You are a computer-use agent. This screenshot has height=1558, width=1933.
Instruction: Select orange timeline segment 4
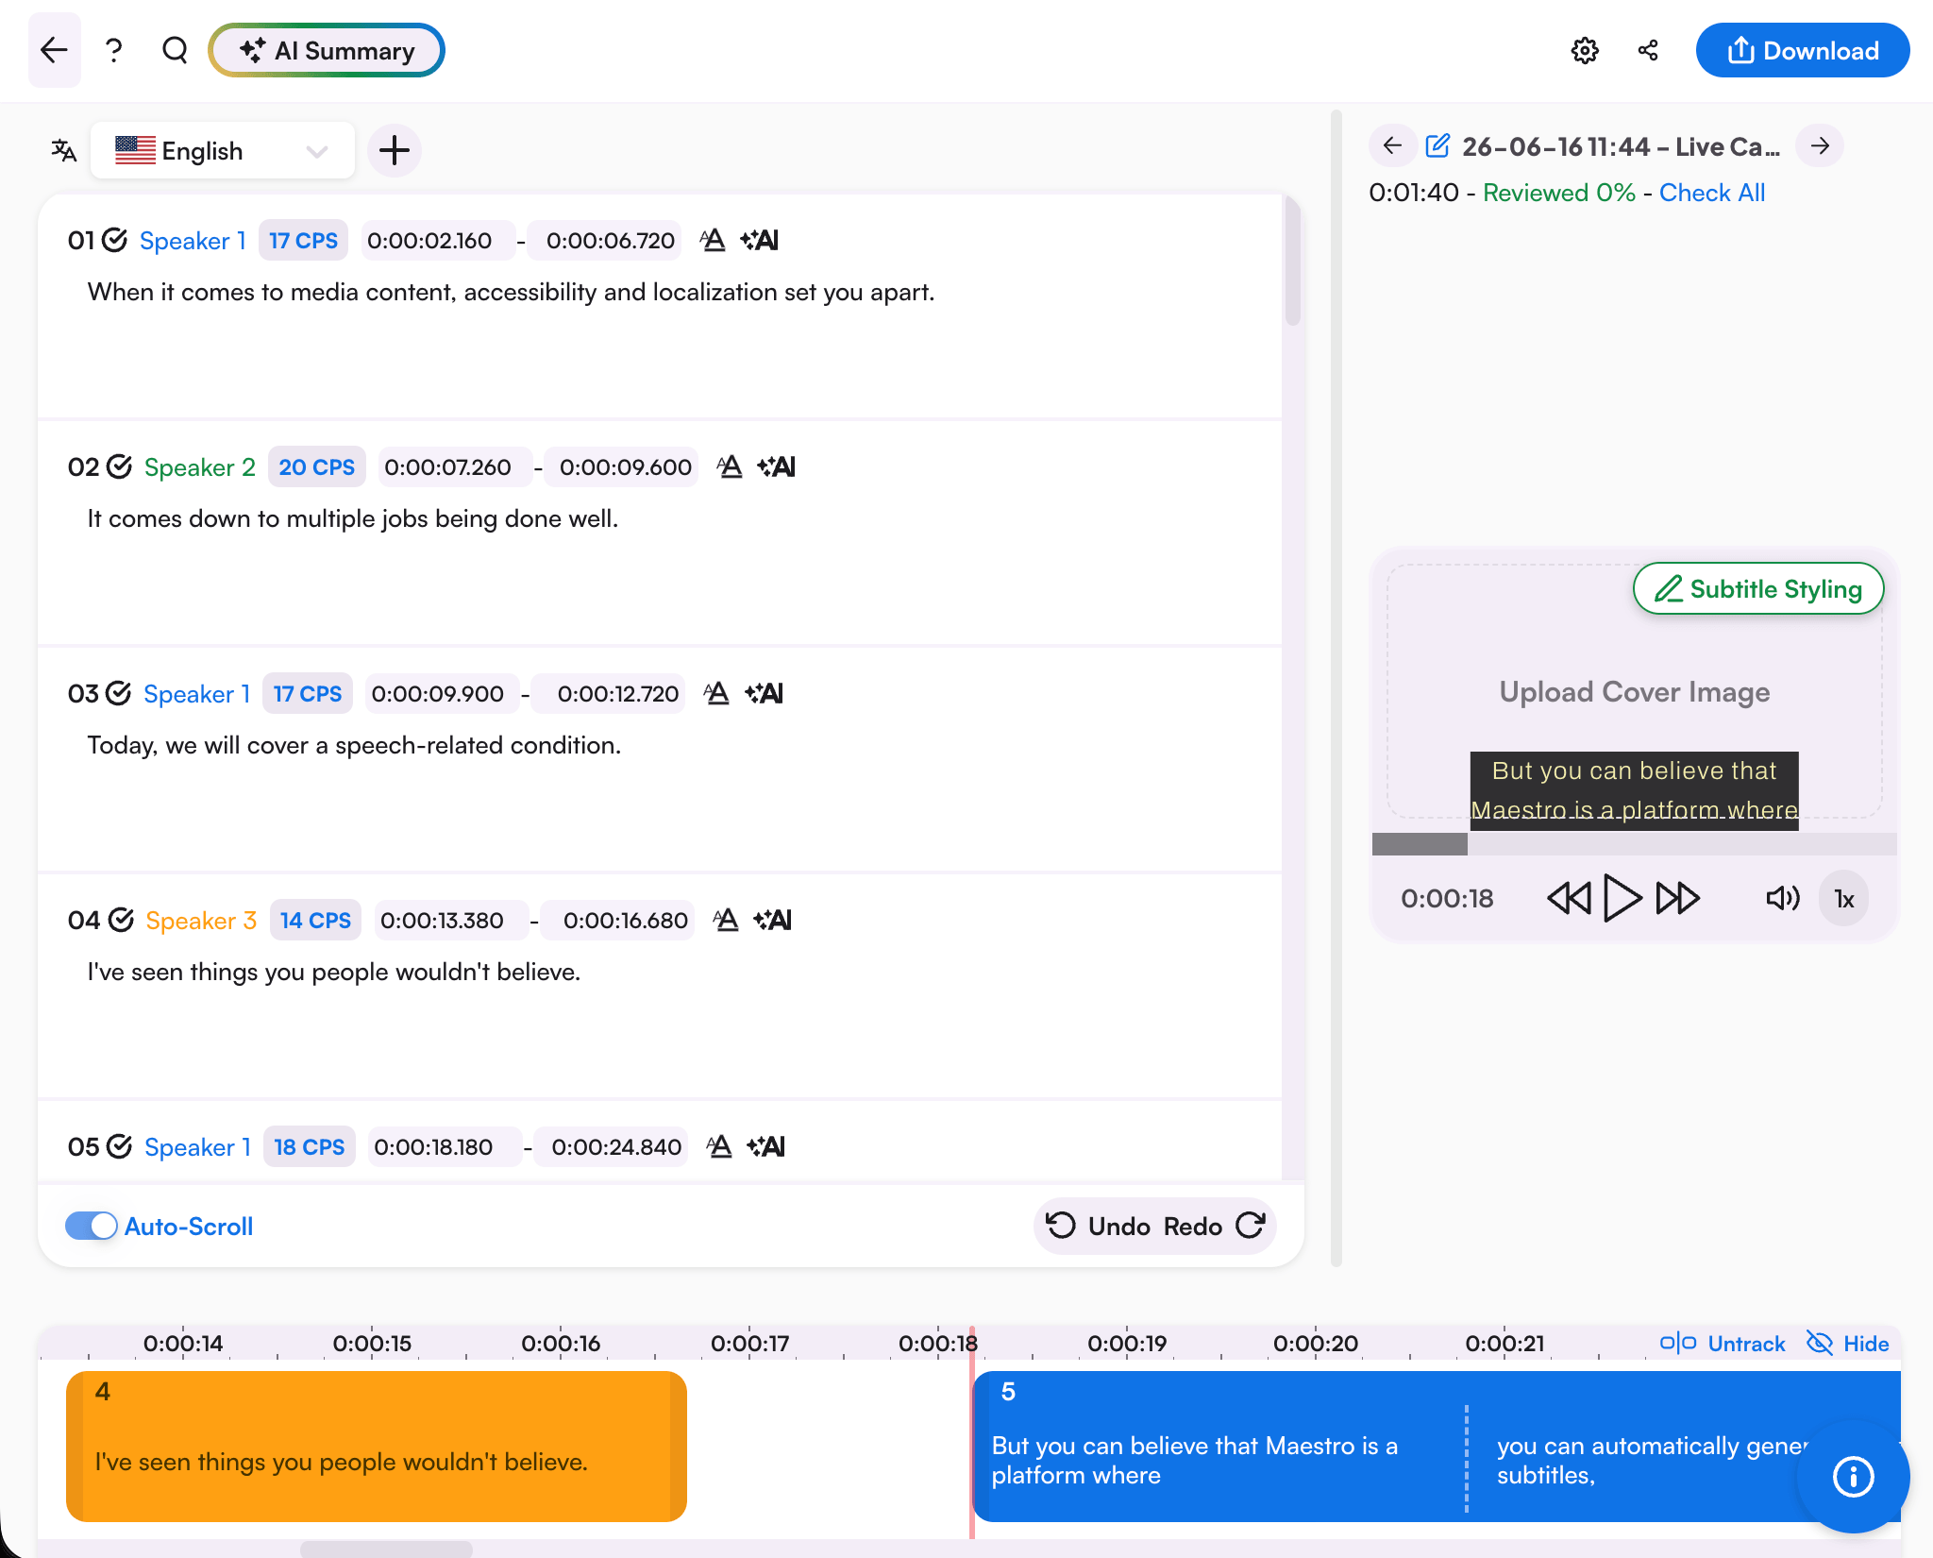pos(376,1446)
